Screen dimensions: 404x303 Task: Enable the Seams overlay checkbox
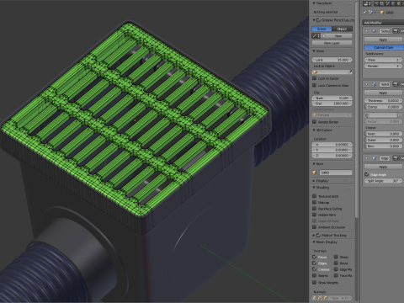coord(315,275)
